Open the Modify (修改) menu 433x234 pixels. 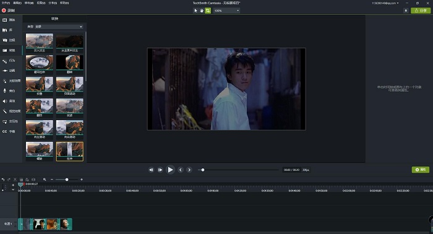[29, 2]
